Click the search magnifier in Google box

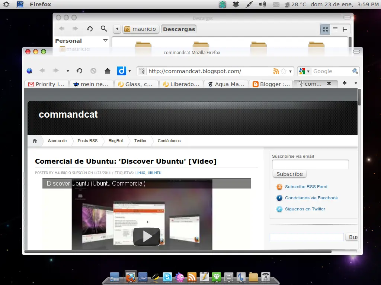tap(355, 71)
